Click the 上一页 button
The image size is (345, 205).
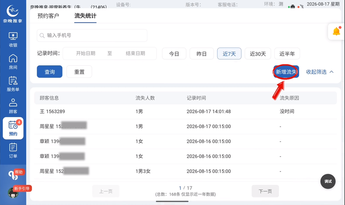point(106,191)
